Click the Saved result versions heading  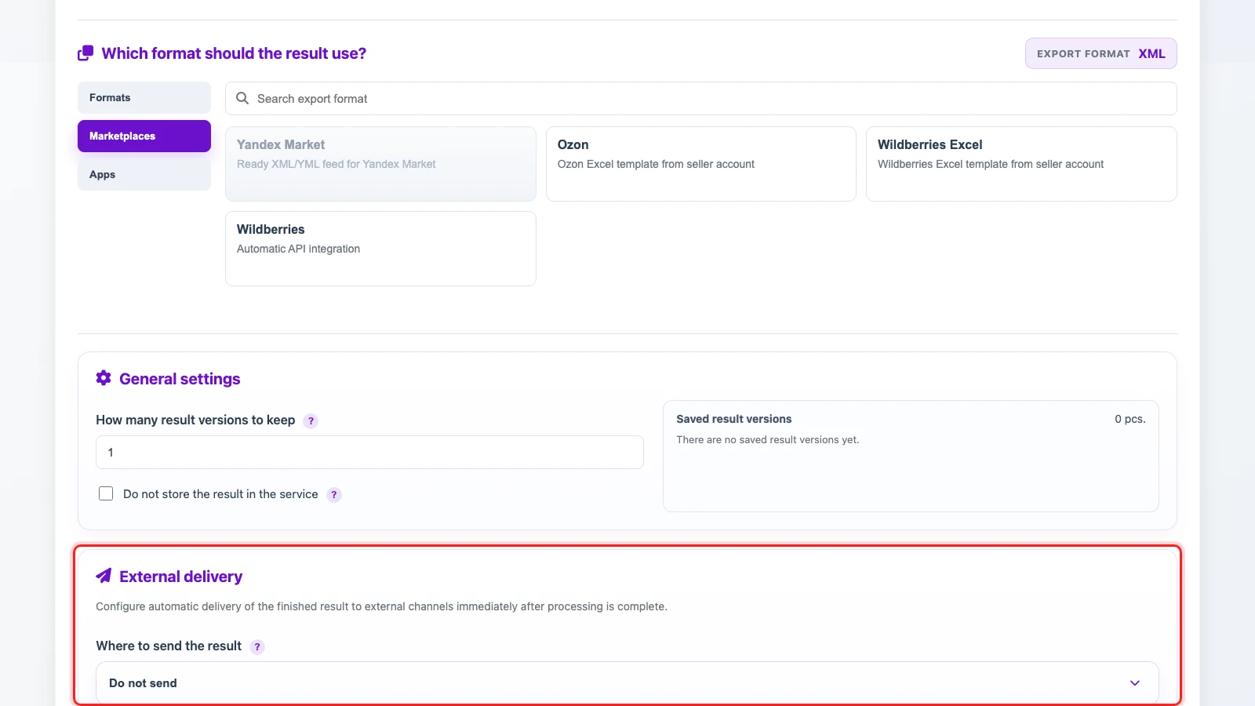coord(734,419)
